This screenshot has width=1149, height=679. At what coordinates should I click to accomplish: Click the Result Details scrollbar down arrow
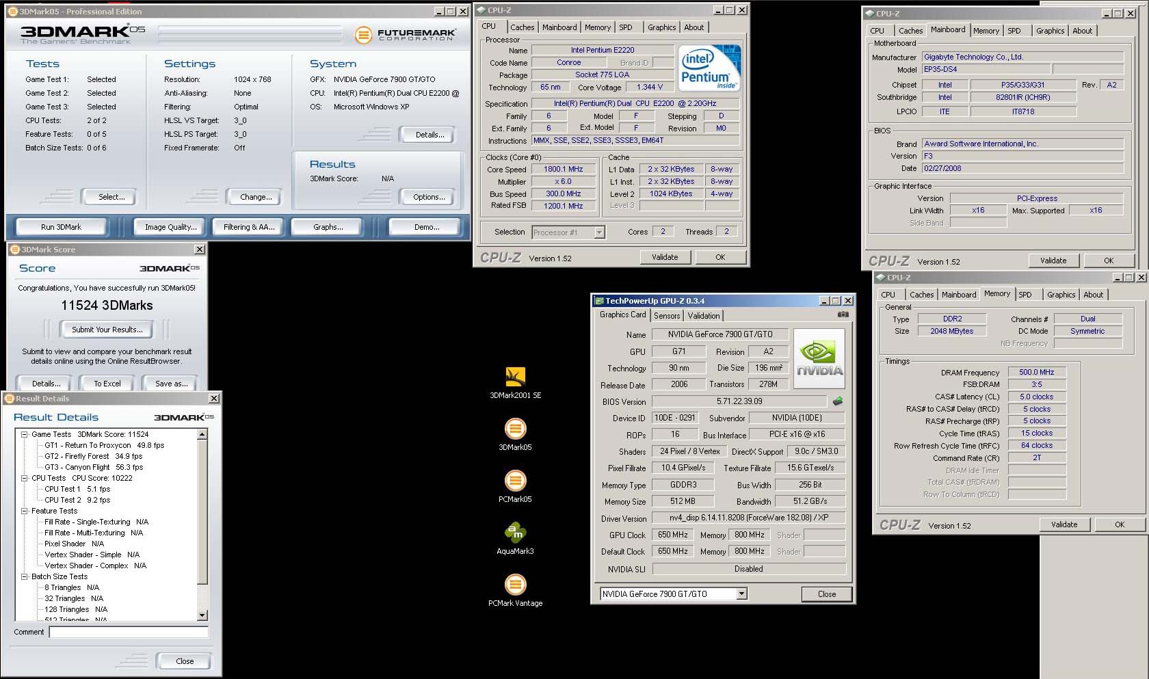(202, 615)
